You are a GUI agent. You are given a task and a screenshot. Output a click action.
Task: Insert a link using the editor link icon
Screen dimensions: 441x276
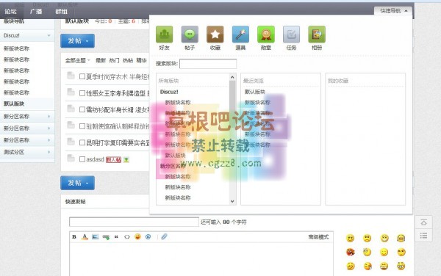tap(106, 237)
